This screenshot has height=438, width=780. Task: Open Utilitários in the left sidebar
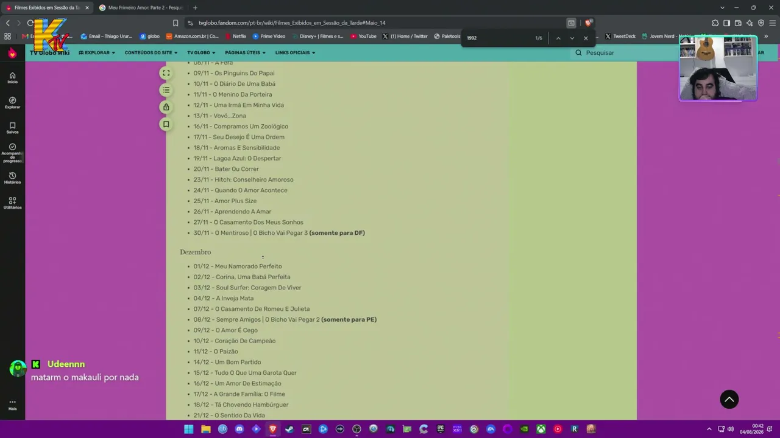click(12, 203)
